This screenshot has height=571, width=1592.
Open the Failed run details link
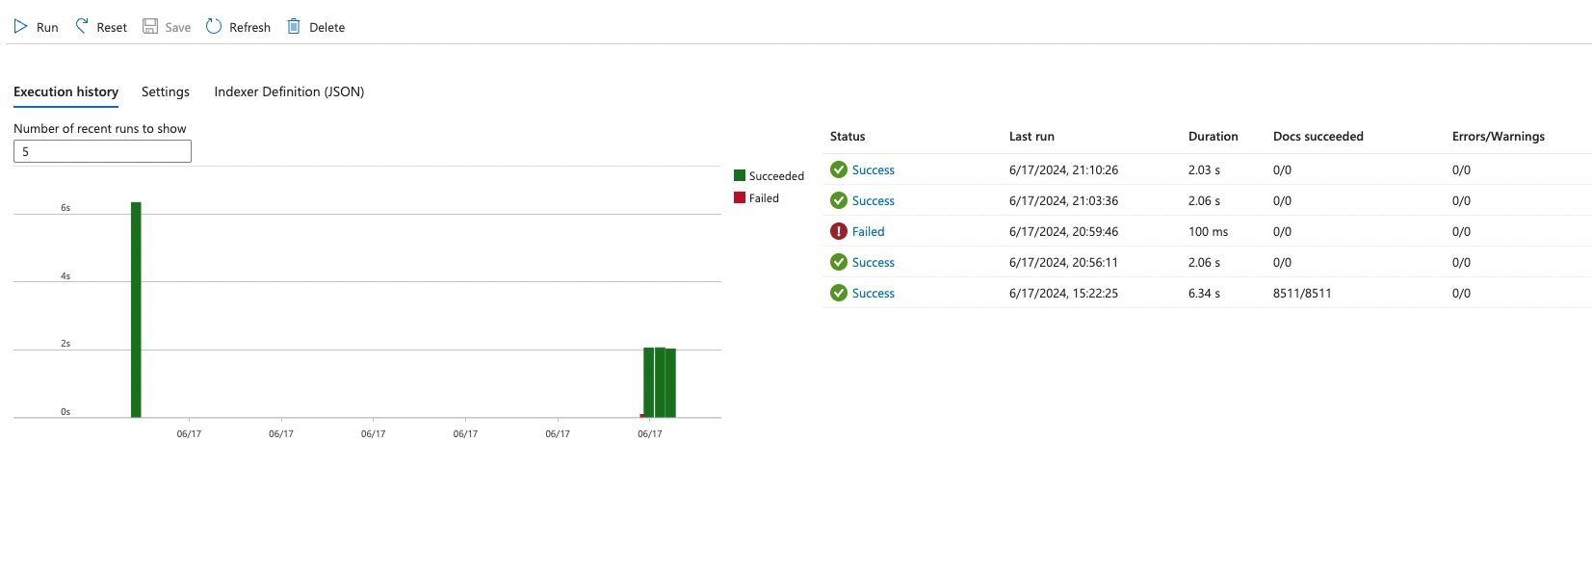click(868, 231)
